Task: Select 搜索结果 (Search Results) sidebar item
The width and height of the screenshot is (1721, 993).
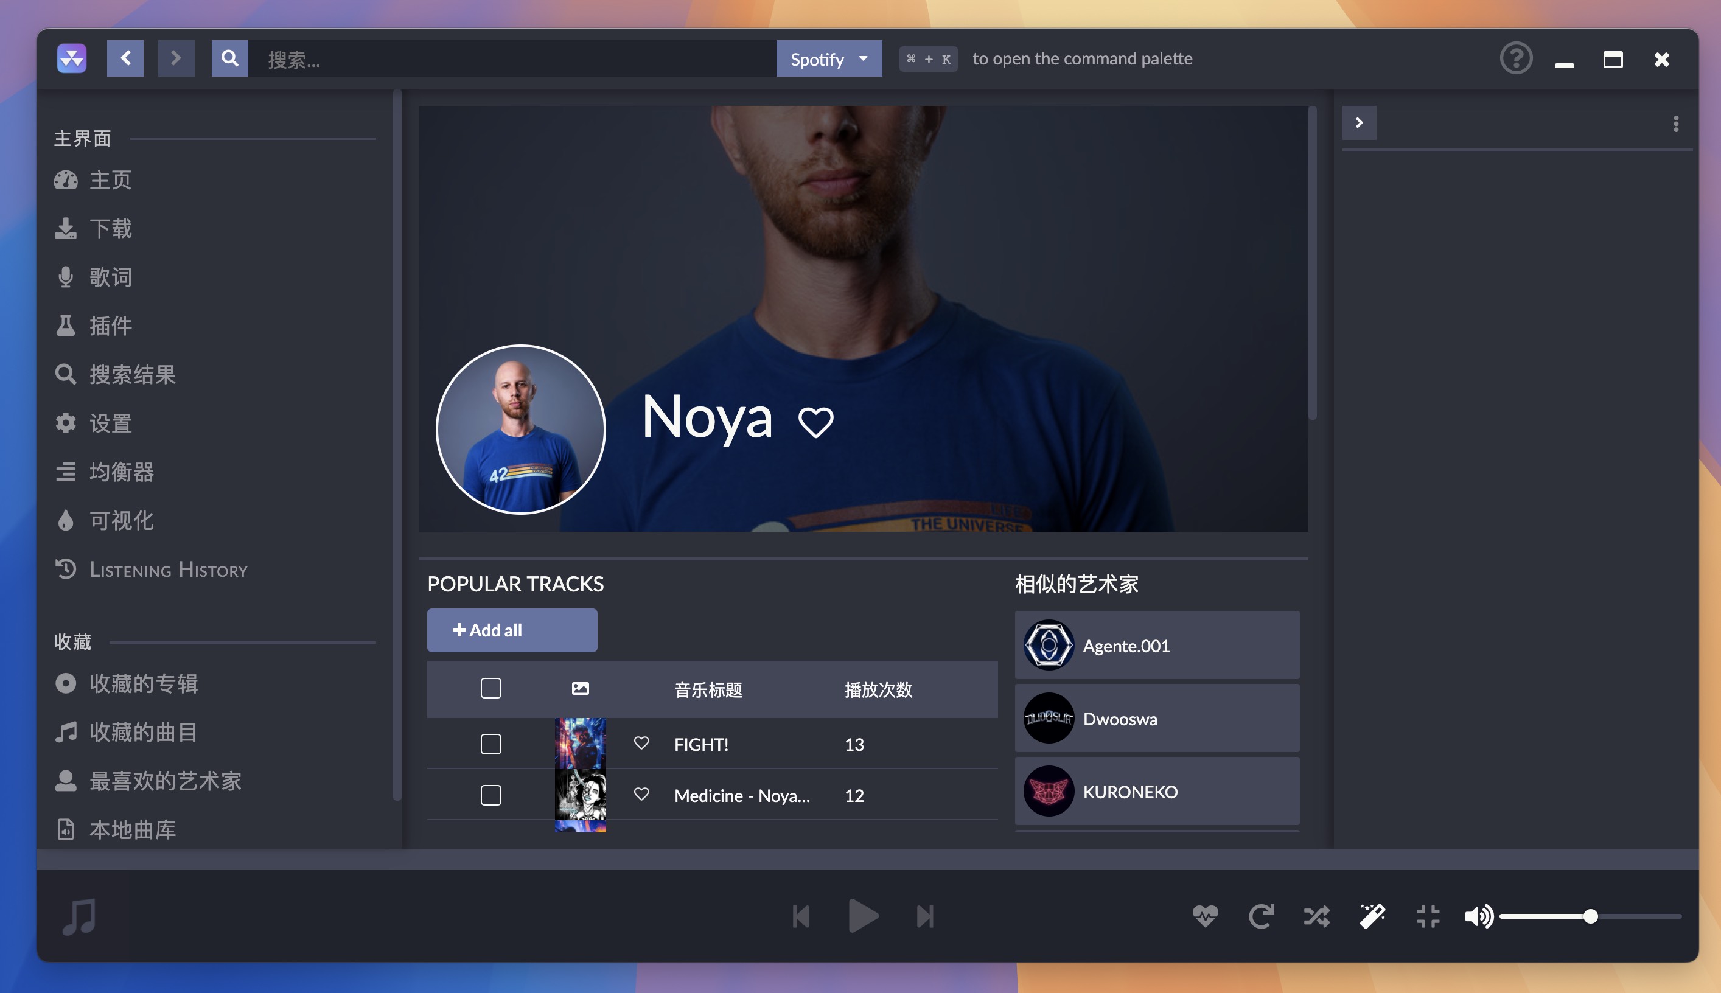Action: (x=131, y=372)
